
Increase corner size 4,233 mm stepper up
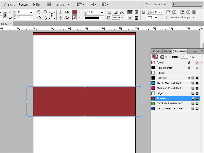pos(149,11)
